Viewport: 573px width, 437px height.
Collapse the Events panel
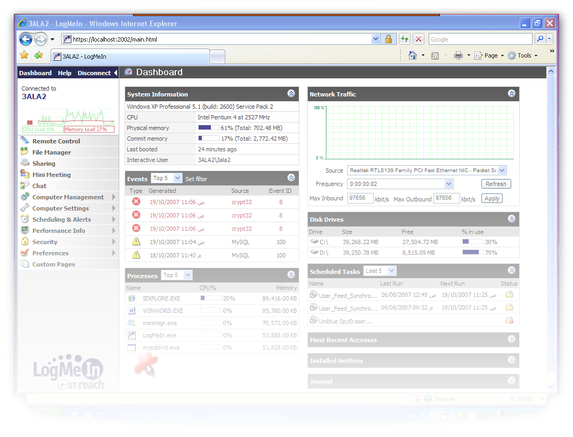pyautogui.click(x=291, y=177)
